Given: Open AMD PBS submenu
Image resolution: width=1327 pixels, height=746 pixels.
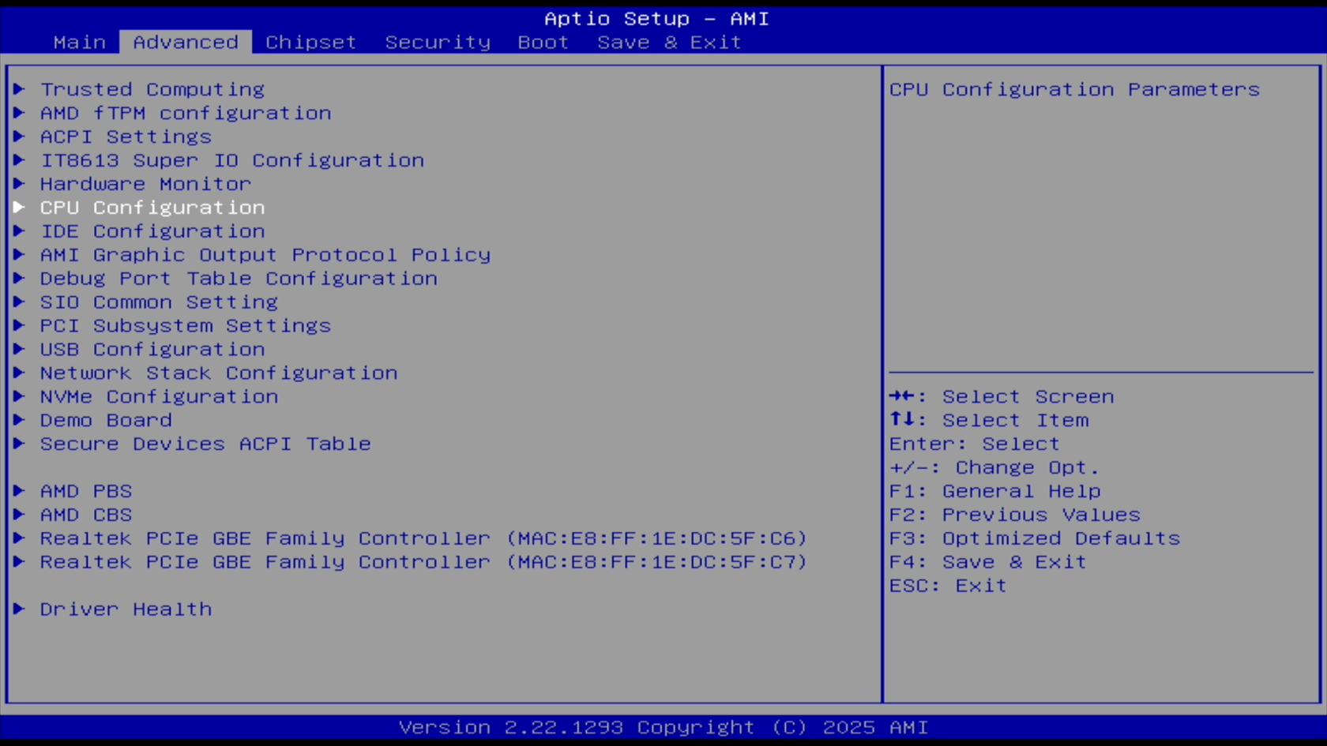Looking at the screenshot, I should pyautogui.click(x=86, y=491).
